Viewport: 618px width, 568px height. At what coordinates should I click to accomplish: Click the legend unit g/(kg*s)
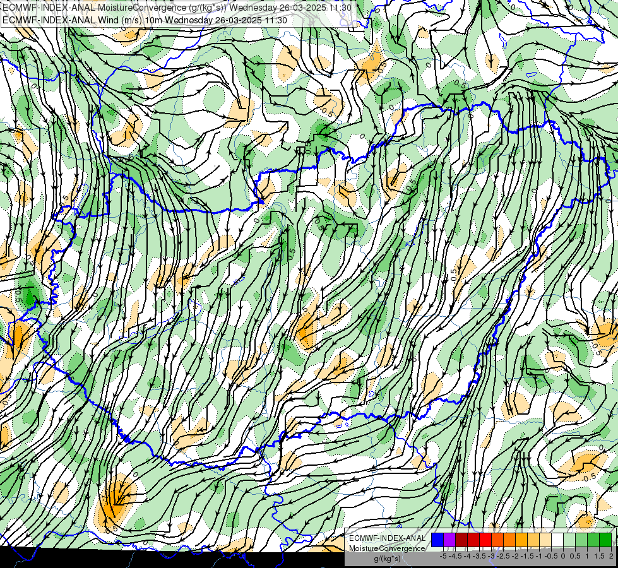[x=387, y=559]
